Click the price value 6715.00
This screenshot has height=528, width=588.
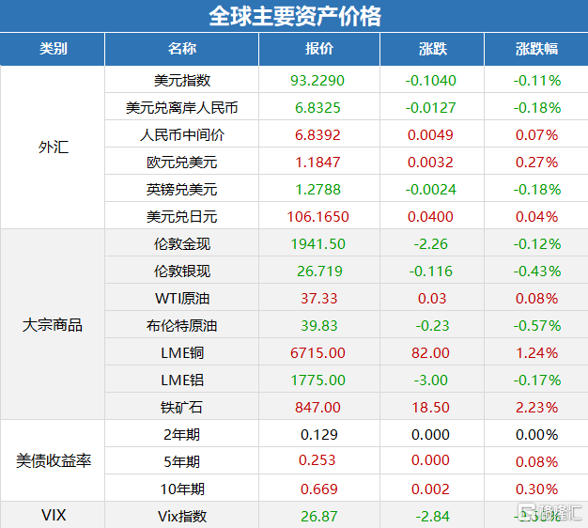tap(317, 353)
